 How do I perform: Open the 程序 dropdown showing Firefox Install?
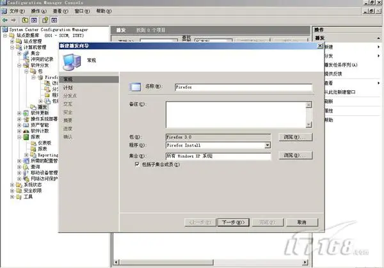[268, 145]
